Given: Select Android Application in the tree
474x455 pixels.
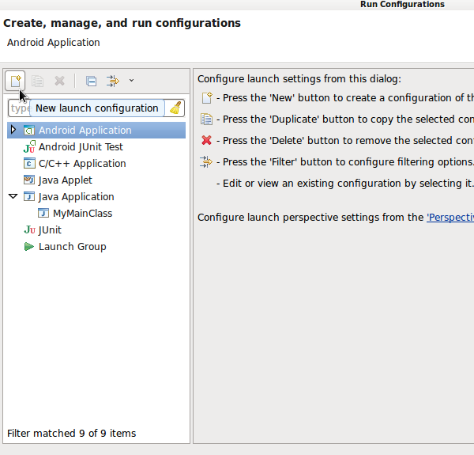Looking at the screenshot, I should point(85,130).
